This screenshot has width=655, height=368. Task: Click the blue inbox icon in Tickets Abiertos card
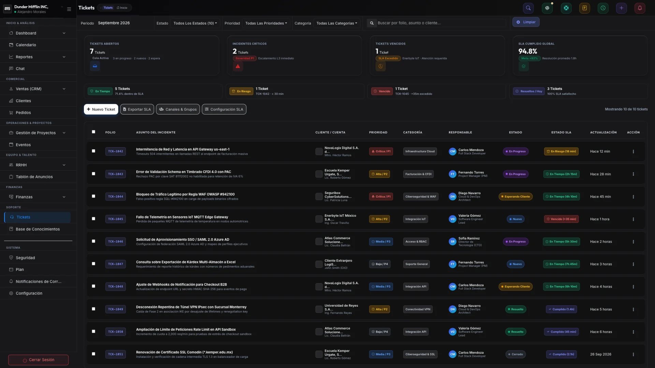pyautogui.click(x=95, y=66)
